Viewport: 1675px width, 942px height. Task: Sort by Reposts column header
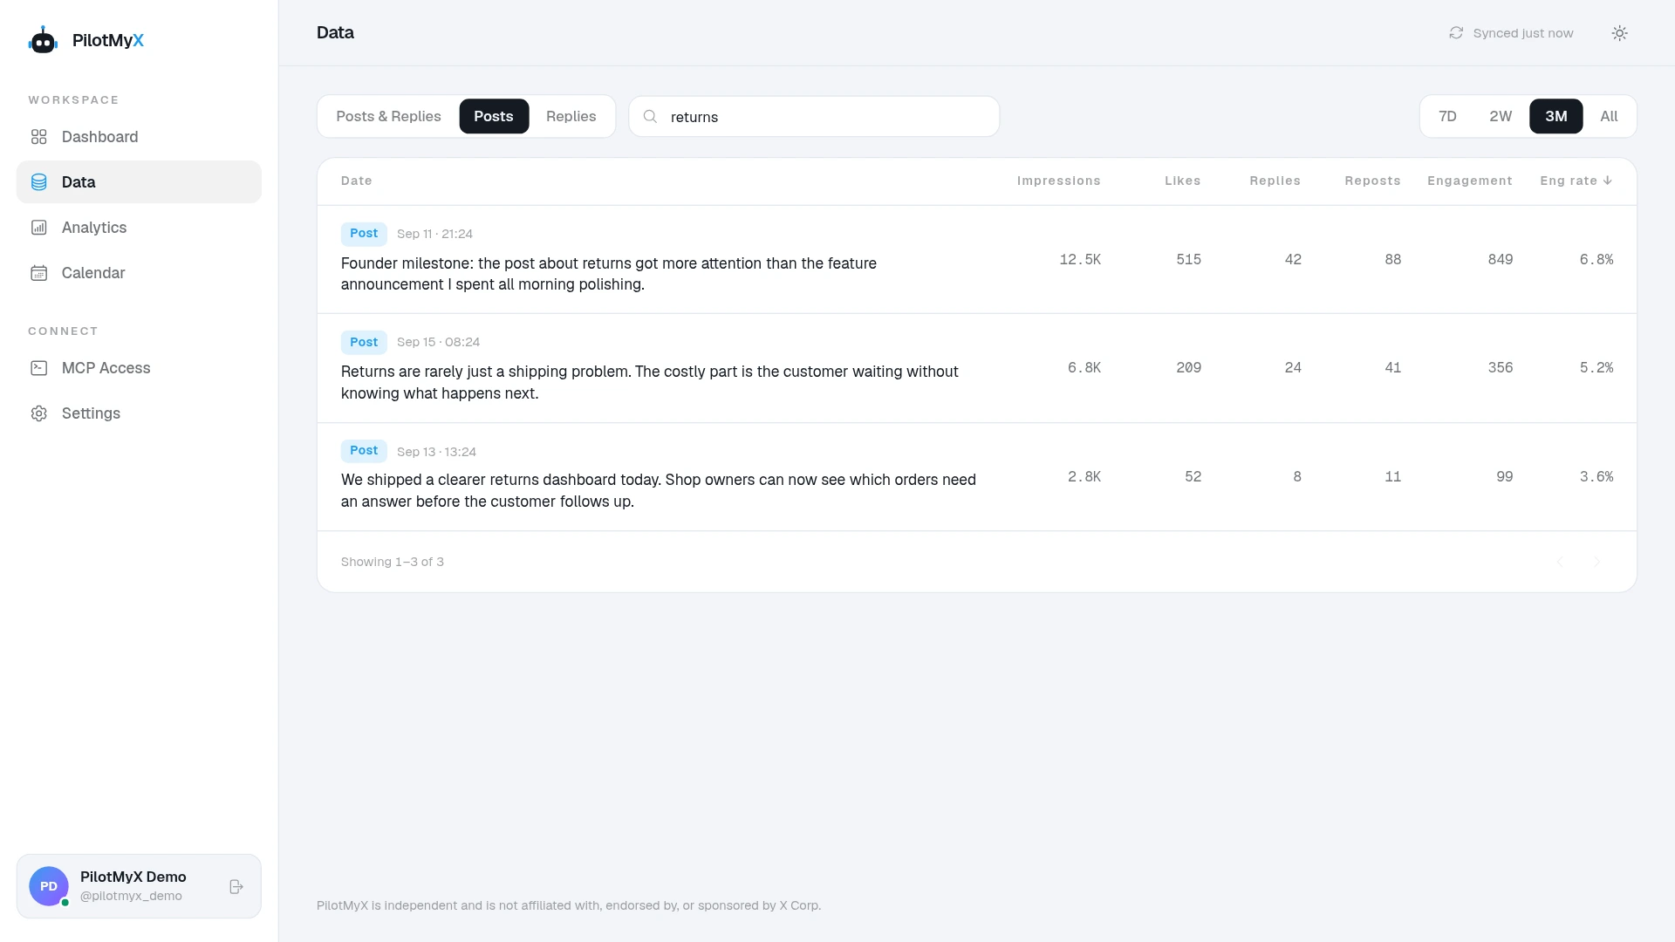coord(1372,181)
